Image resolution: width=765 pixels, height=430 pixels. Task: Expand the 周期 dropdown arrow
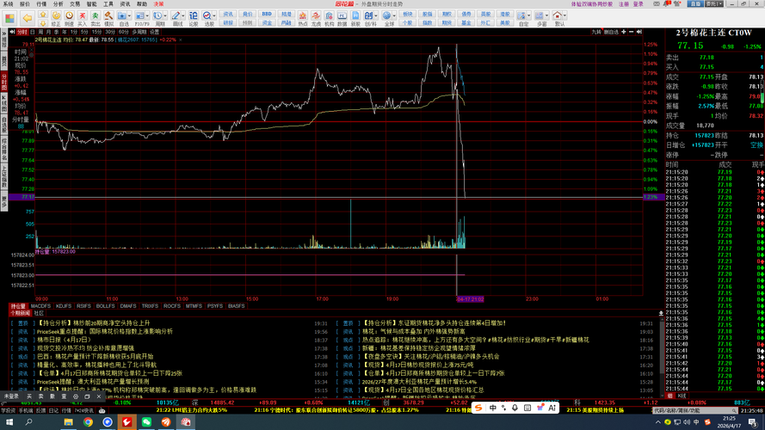click(165, 15)
